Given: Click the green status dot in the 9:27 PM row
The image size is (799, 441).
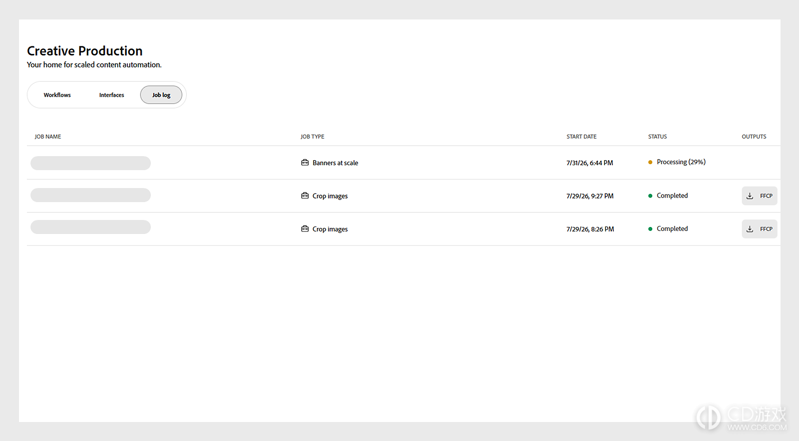Looking at the screenshot, I should coord(650,196).
